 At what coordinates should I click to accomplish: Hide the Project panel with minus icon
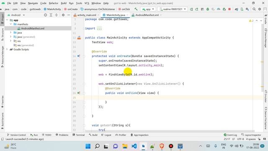[x=69, y=15]
